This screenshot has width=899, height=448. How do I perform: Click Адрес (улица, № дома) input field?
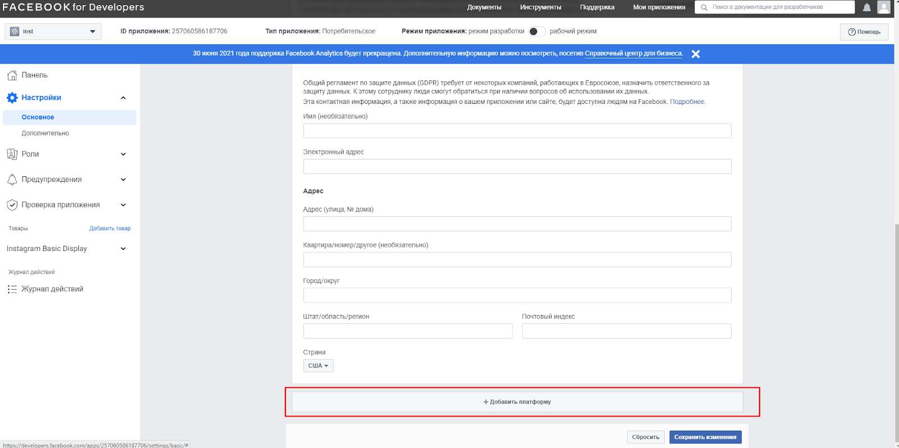517,223
